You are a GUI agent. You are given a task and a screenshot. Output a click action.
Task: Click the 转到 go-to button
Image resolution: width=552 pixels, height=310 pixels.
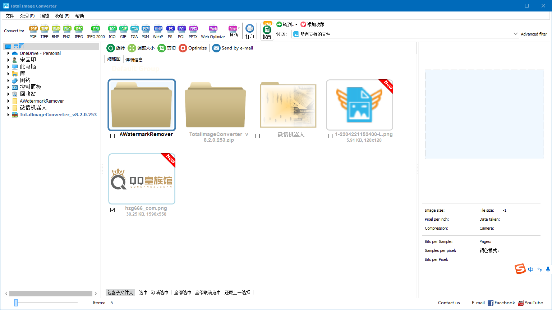pos(287,24)
